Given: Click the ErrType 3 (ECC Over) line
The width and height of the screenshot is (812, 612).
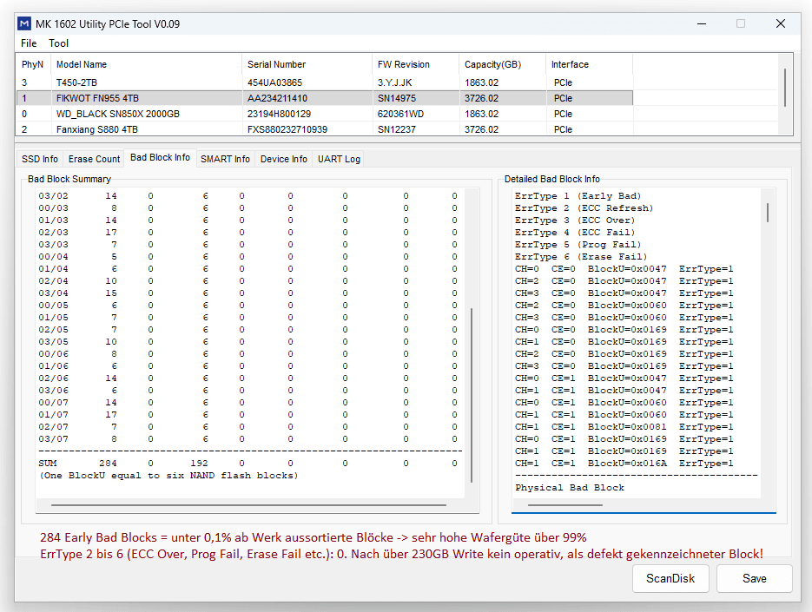Looking at the screenshot, I should pos(575,220).
